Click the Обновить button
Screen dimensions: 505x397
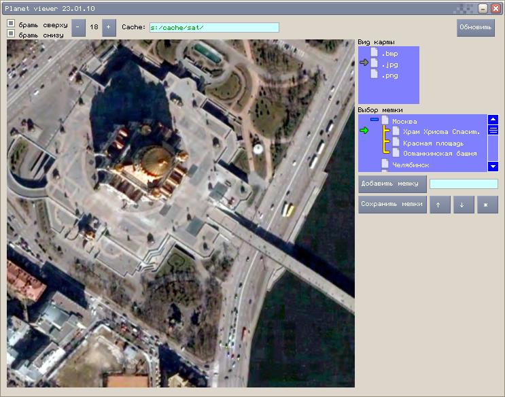(475, 27)
